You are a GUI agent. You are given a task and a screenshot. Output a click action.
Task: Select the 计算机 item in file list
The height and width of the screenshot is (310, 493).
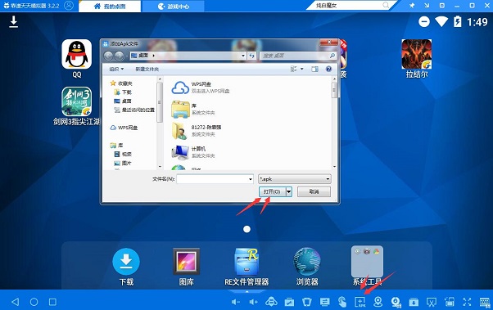tap(193, 152)
